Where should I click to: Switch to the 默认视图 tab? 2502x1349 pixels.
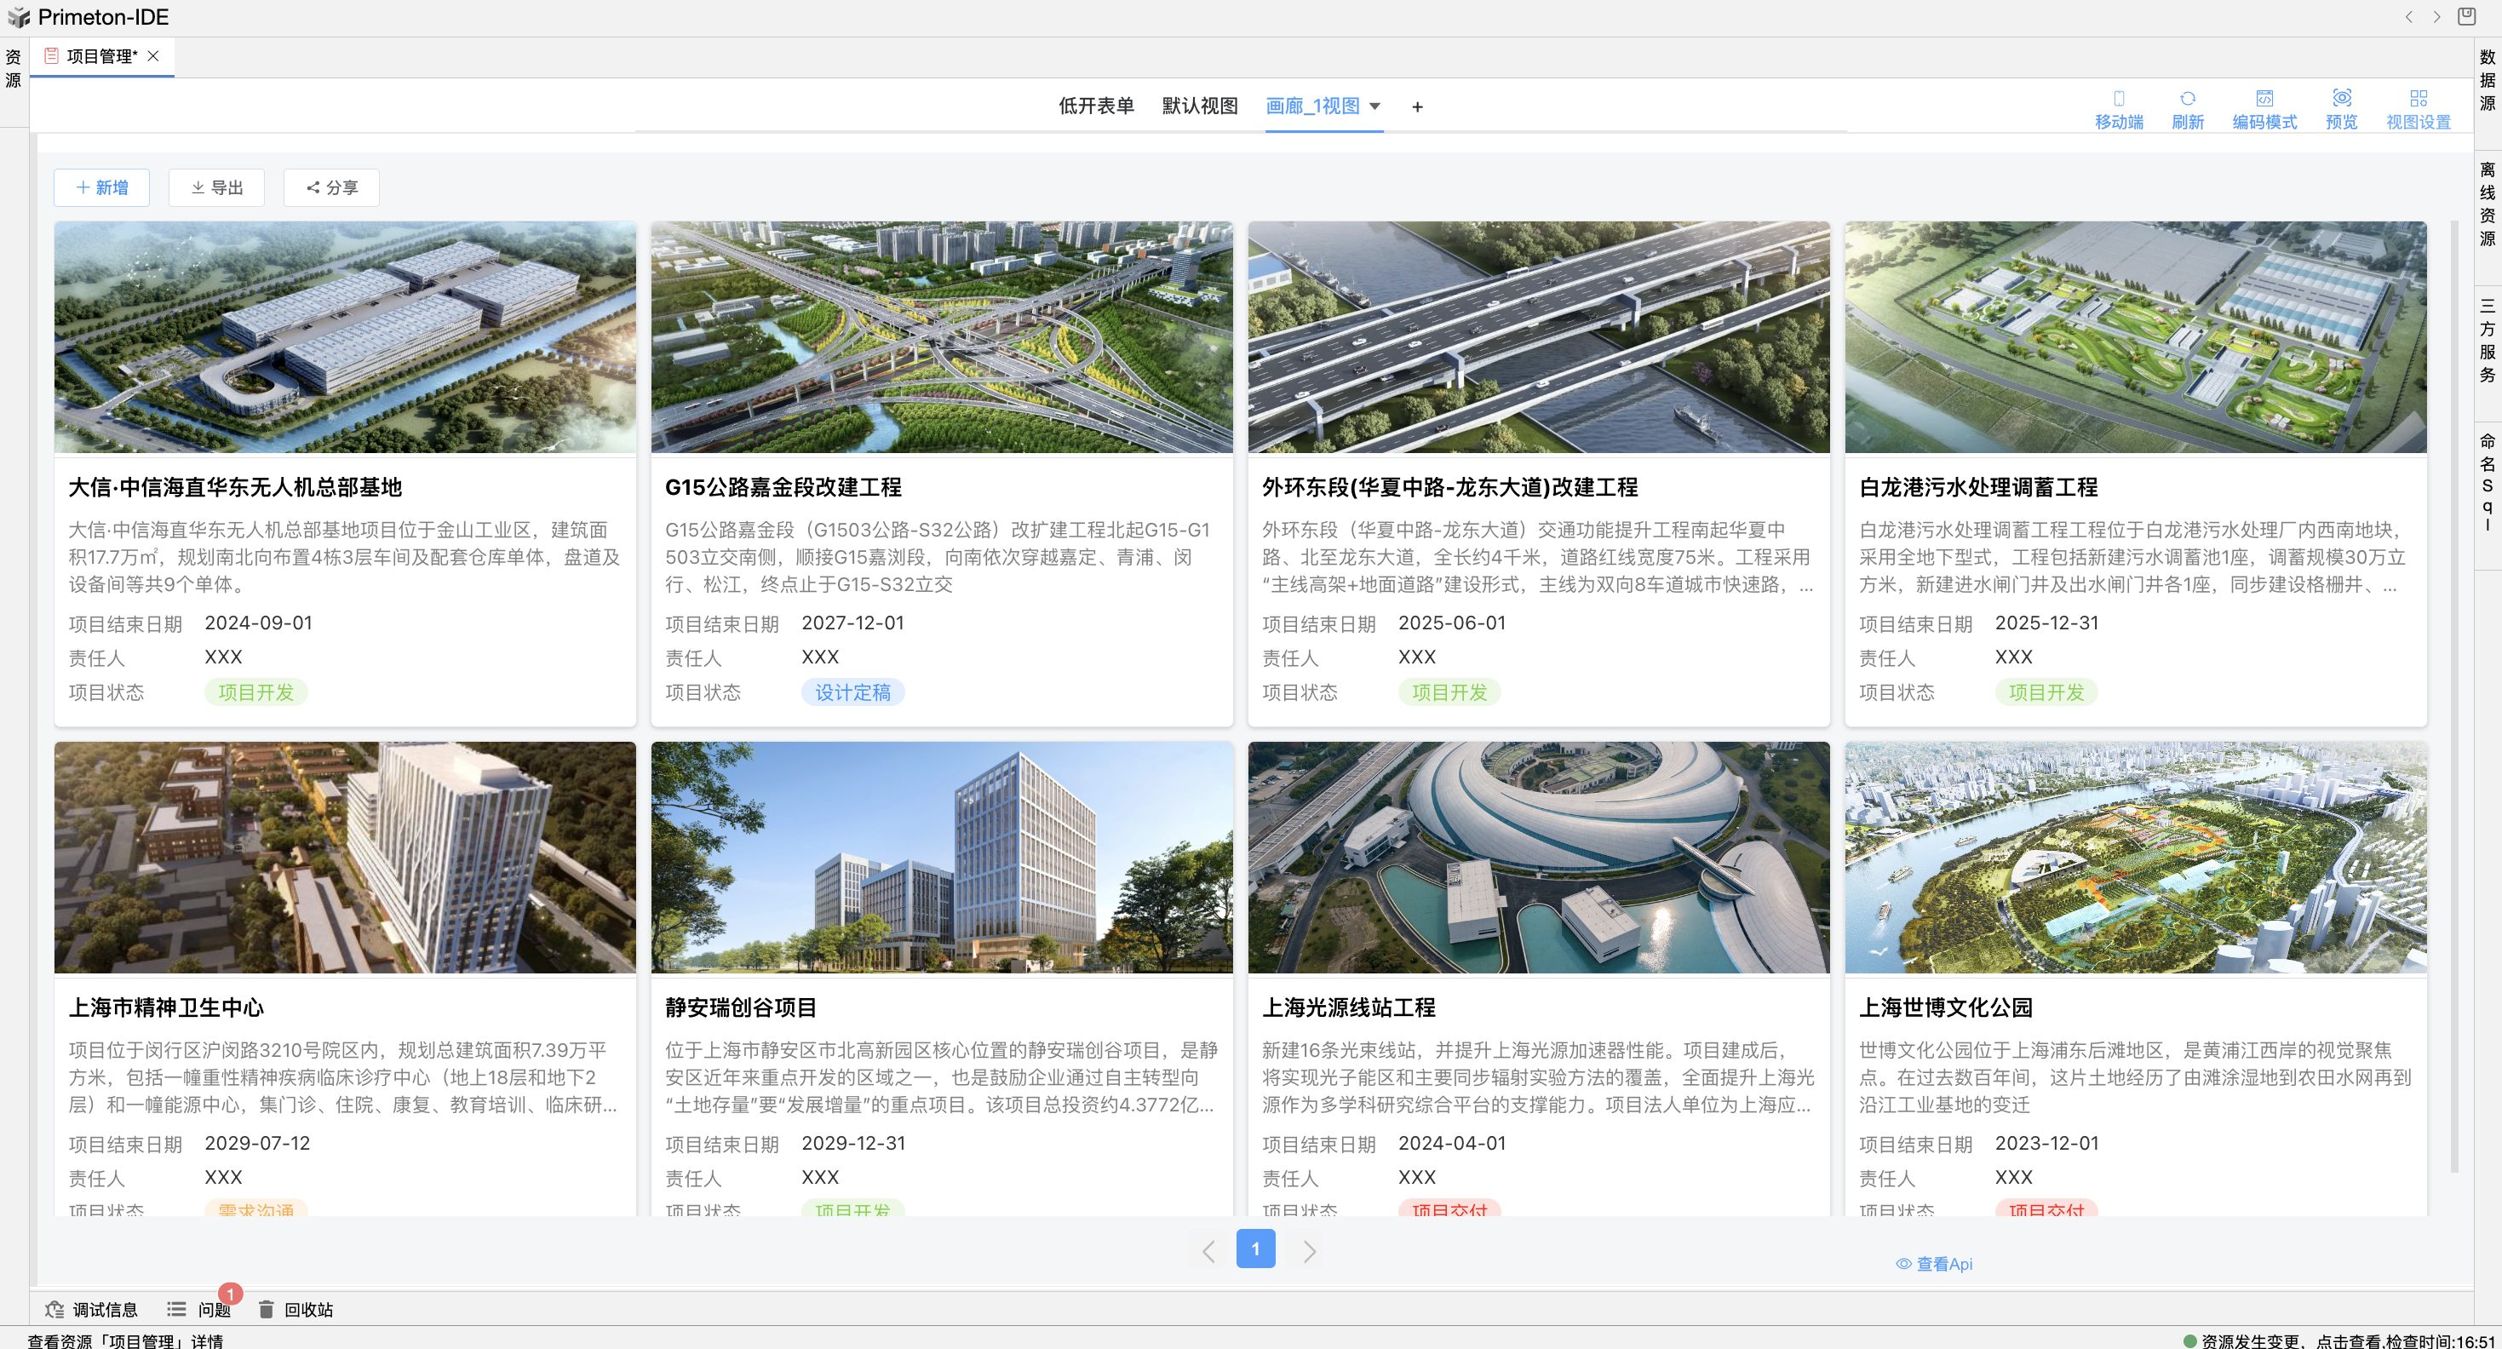pyautogui.click(x=1200, y=106)
